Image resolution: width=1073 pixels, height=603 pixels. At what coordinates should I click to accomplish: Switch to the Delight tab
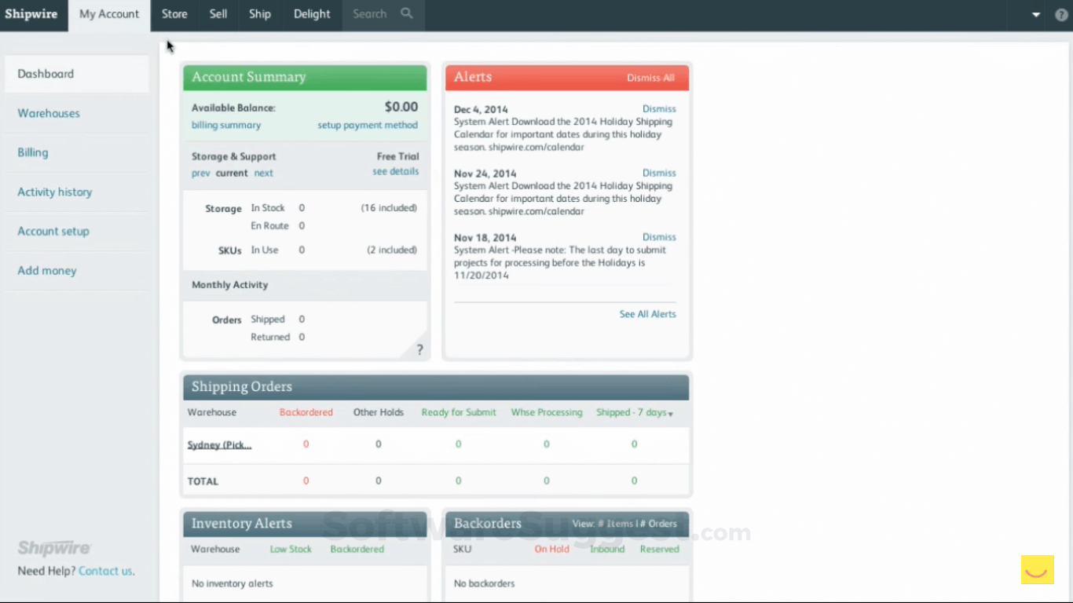(x=311, y=13)
